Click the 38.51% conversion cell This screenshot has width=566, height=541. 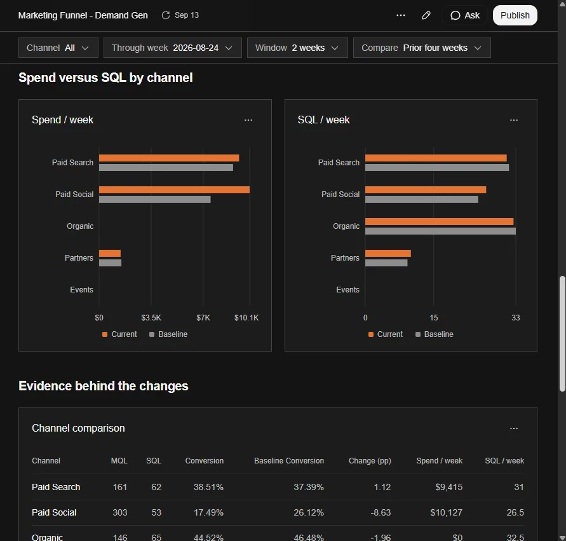208,487
